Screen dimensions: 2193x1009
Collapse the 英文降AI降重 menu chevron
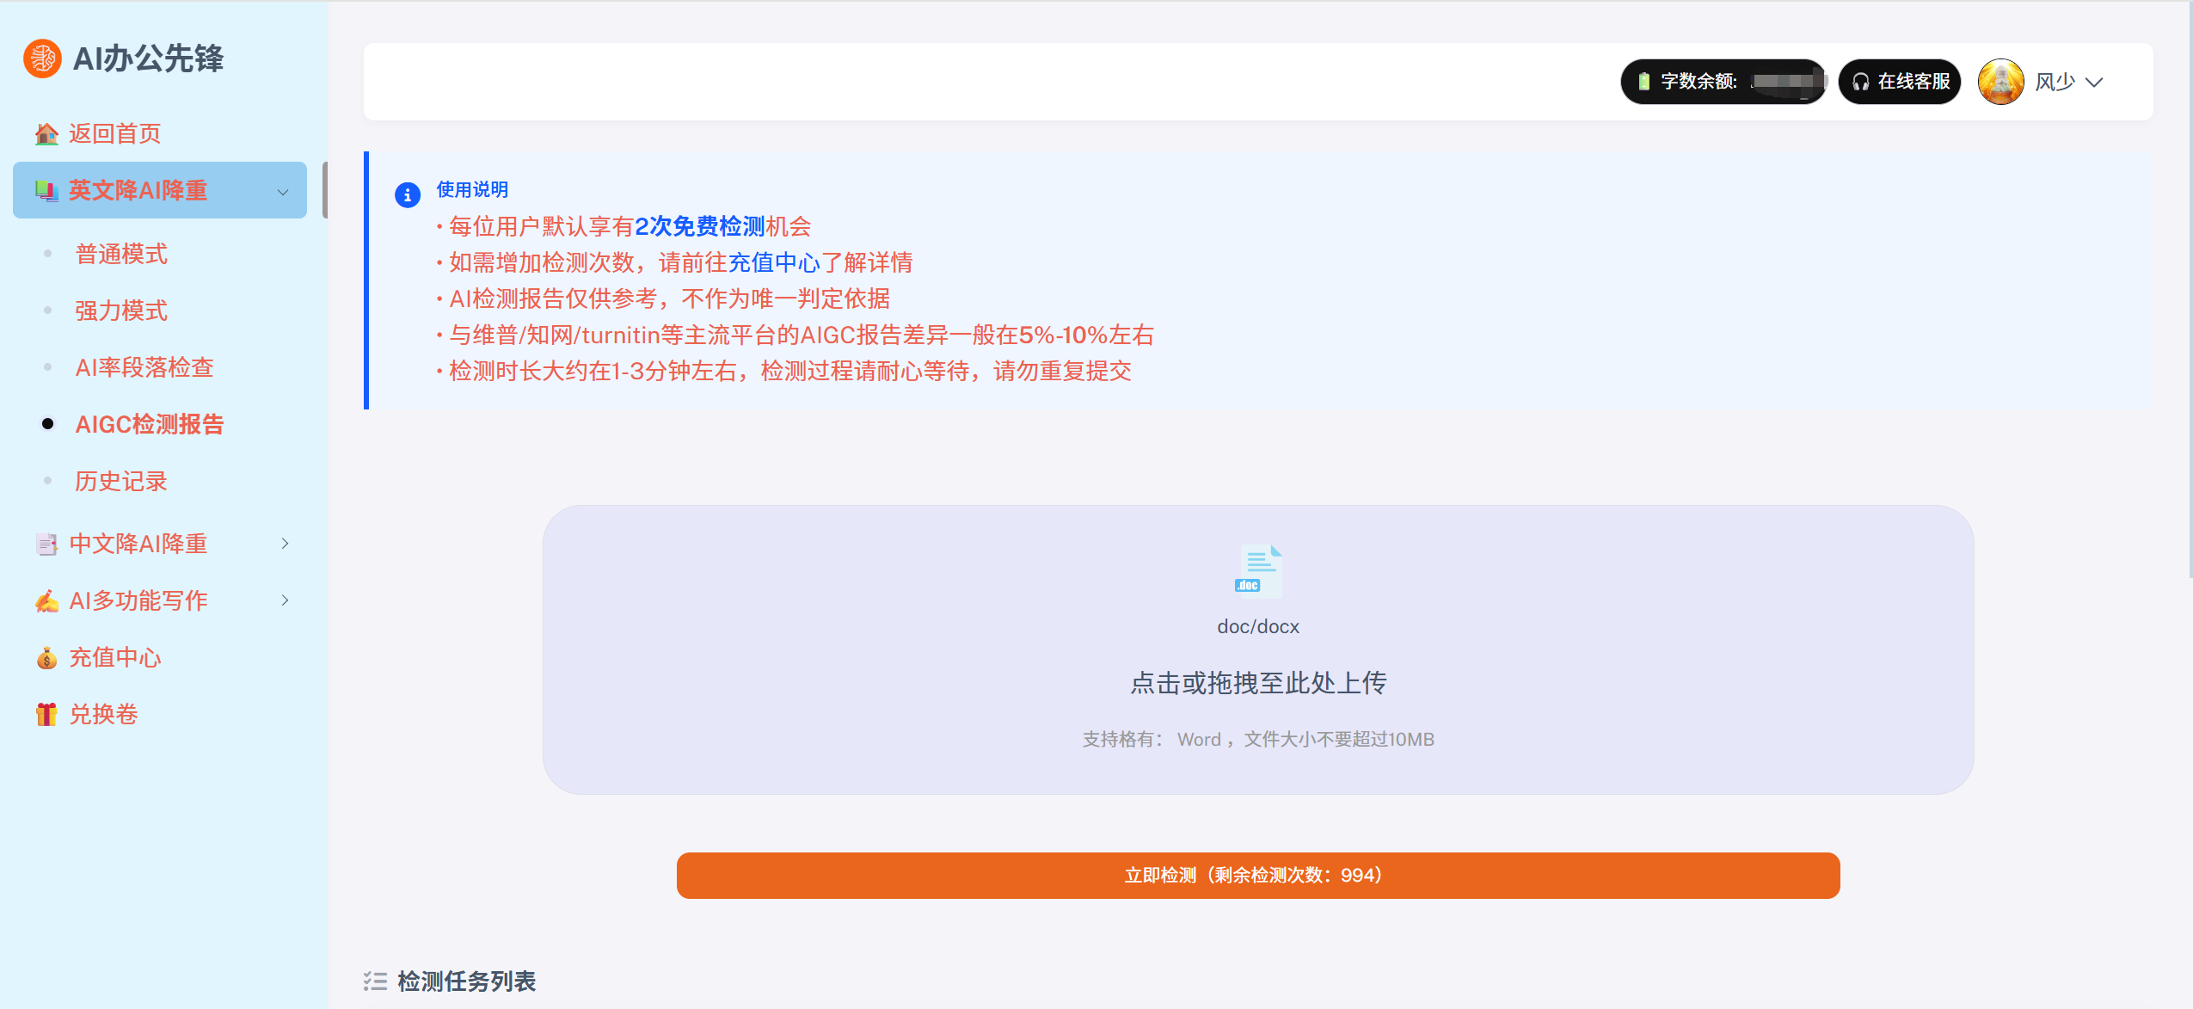283,192
